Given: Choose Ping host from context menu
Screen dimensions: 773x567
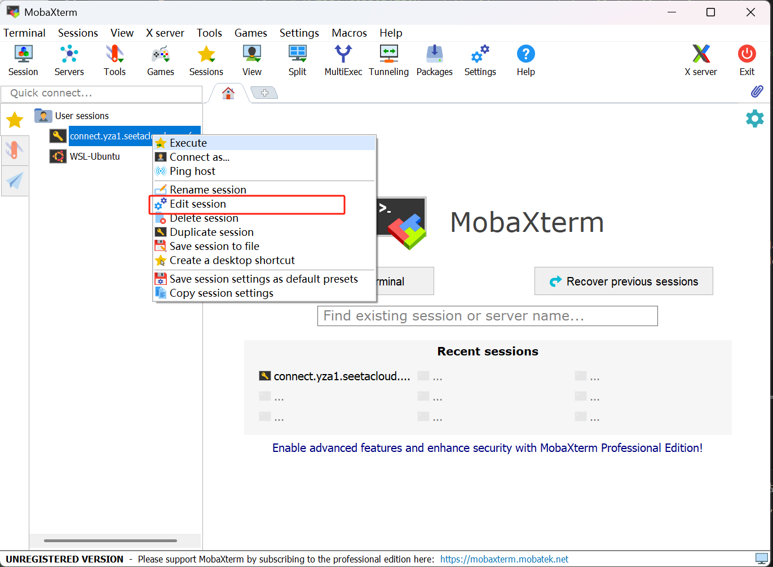Looking at the screenshot, I should coord(264,172).
